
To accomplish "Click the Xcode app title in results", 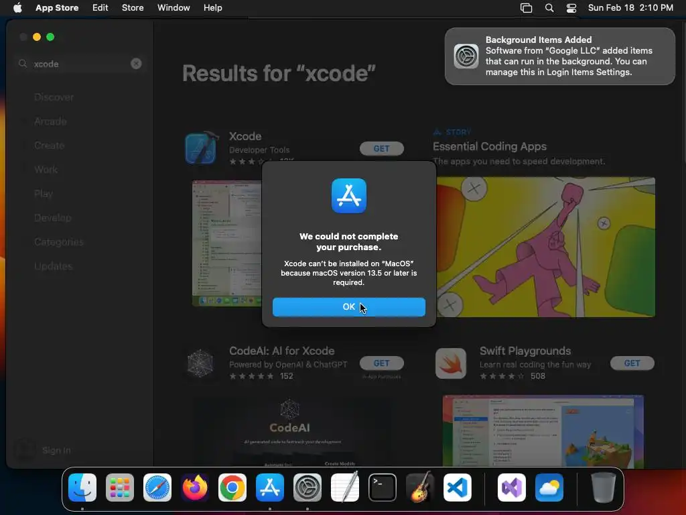I will click(x=245, y=136).
